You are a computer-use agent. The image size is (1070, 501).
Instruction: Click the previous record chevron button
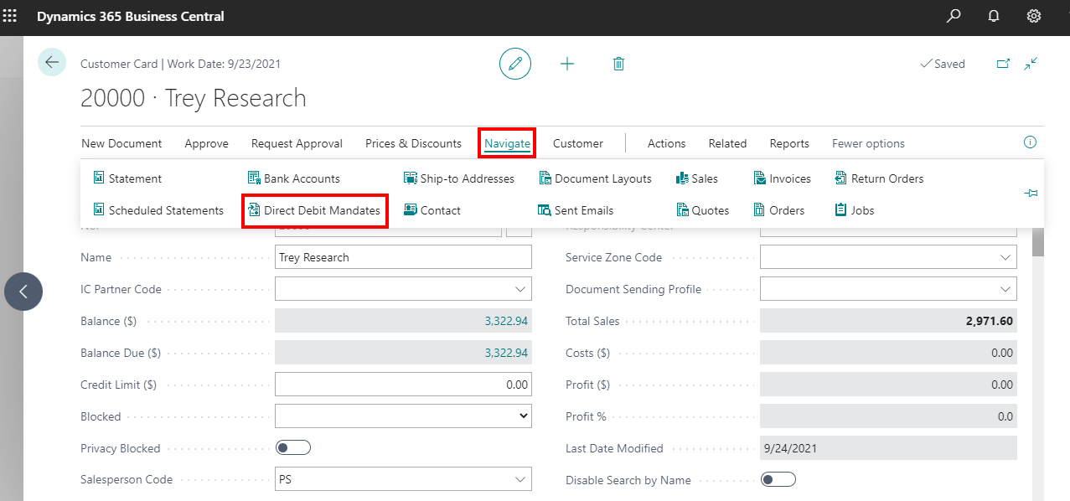click(23, 292)
